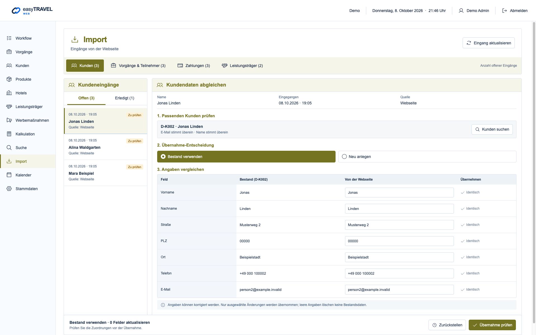Open Alina Waldgarten entry in list

click(x=106, y=147)
